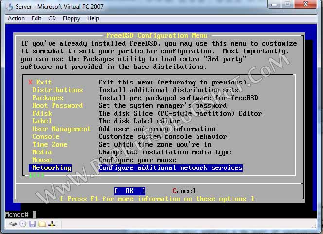
Task: Select the Mouse entry
Action: pos(42,160)
